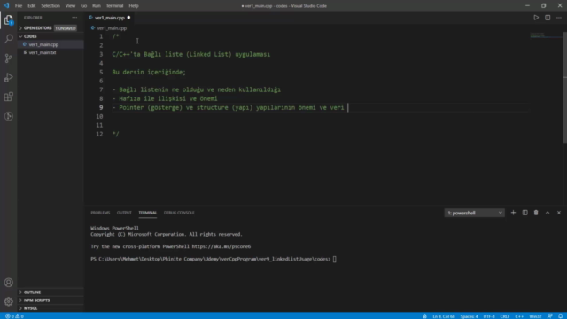The image size is (567, 319).
Task: Open Explorer views and more actions ellipsis
Action: coord(74,18)
